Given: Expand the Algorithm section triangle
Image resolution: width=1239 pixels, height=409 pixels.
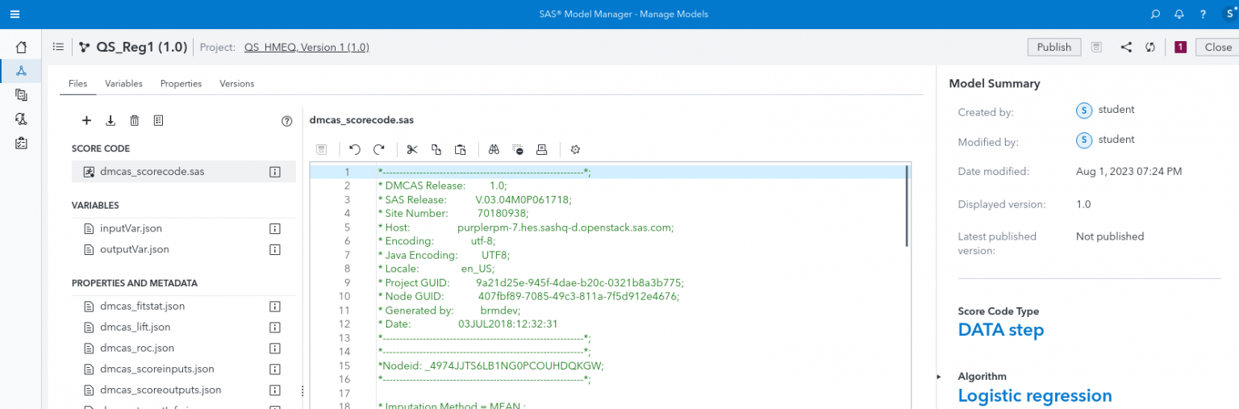Looking at the screenshot, I should pos(938,377).
